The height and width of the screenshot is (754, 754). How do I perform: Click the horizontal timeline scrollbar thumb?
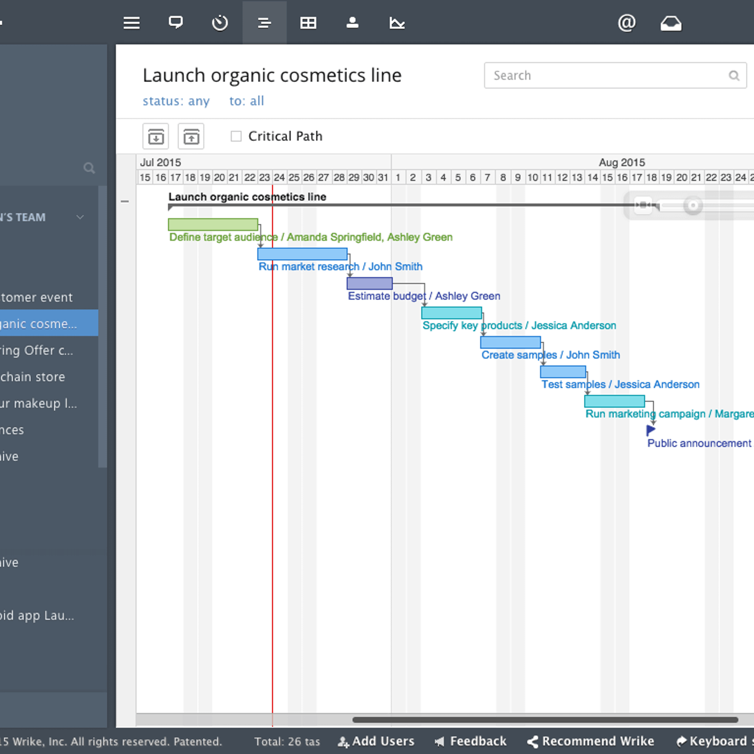[x=545, y=720]
